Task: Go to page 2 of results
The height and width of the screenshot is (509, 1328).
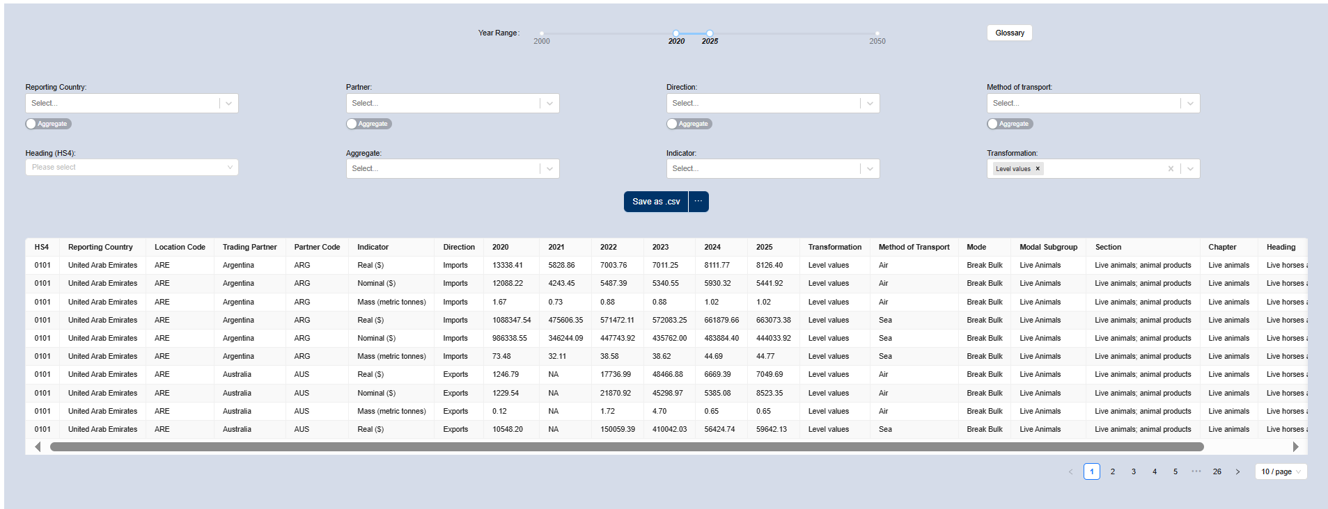Action: [x=1113, y=471]
